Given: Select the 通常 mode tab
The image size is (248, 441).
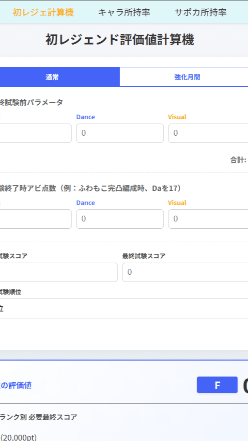Looking at the screenshot, I should pyautogui.click(x=60, y=77).
